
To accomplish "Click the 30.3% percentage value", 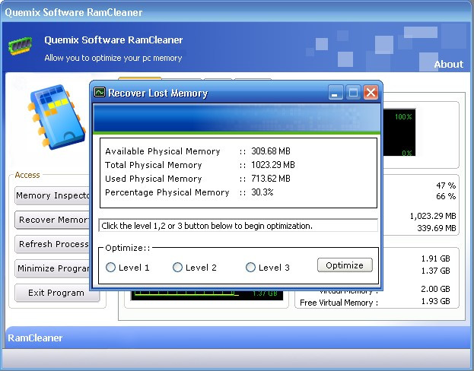I will 262,192.
